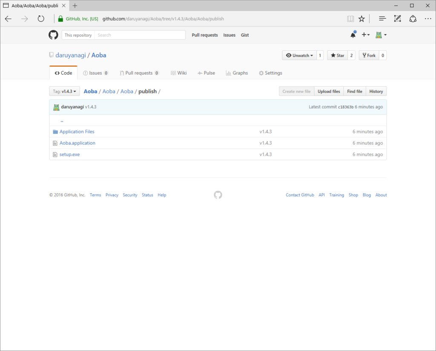The height and width of the screenshot is (351, 436).
Task: Click the Upload files button
Action: click(x=329, y=91)
